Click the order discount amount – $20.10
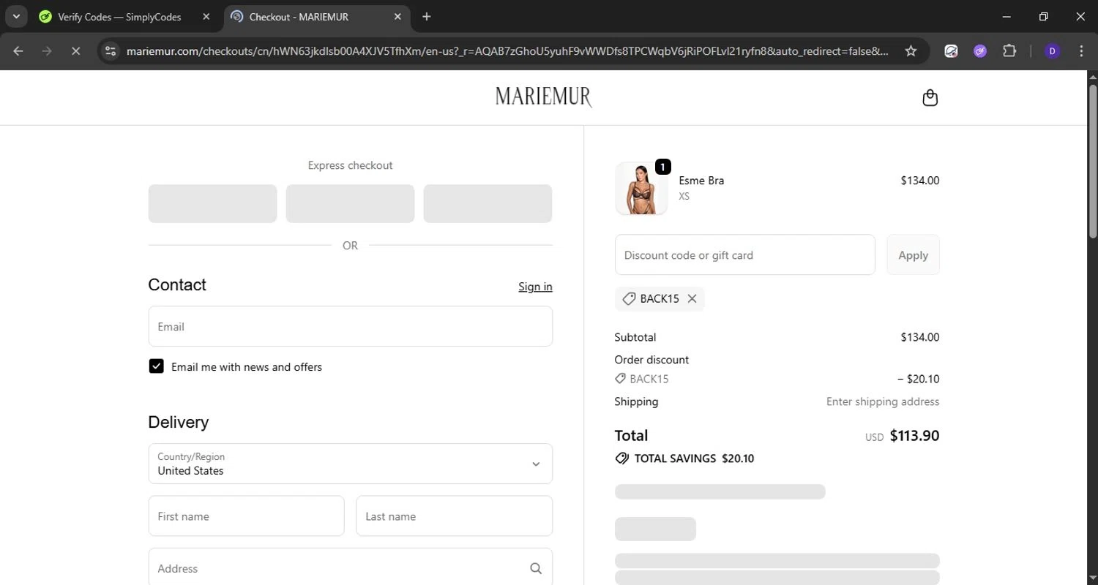The height and width of the screenshot is (585, 1098). [918, 379]
